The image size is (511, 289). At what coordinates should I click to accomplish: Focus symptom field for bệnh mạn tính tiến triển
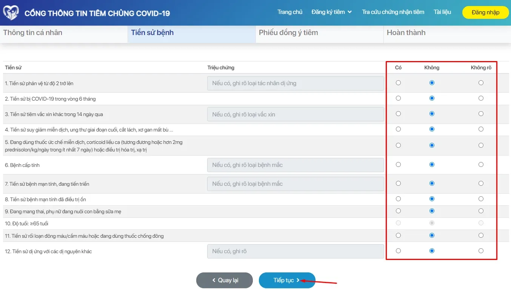296,184
